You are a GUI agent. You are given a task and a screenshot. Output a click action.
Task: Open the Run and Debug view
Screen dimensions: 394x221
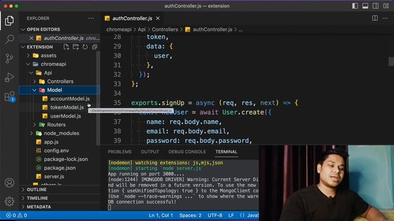[9, 77]
